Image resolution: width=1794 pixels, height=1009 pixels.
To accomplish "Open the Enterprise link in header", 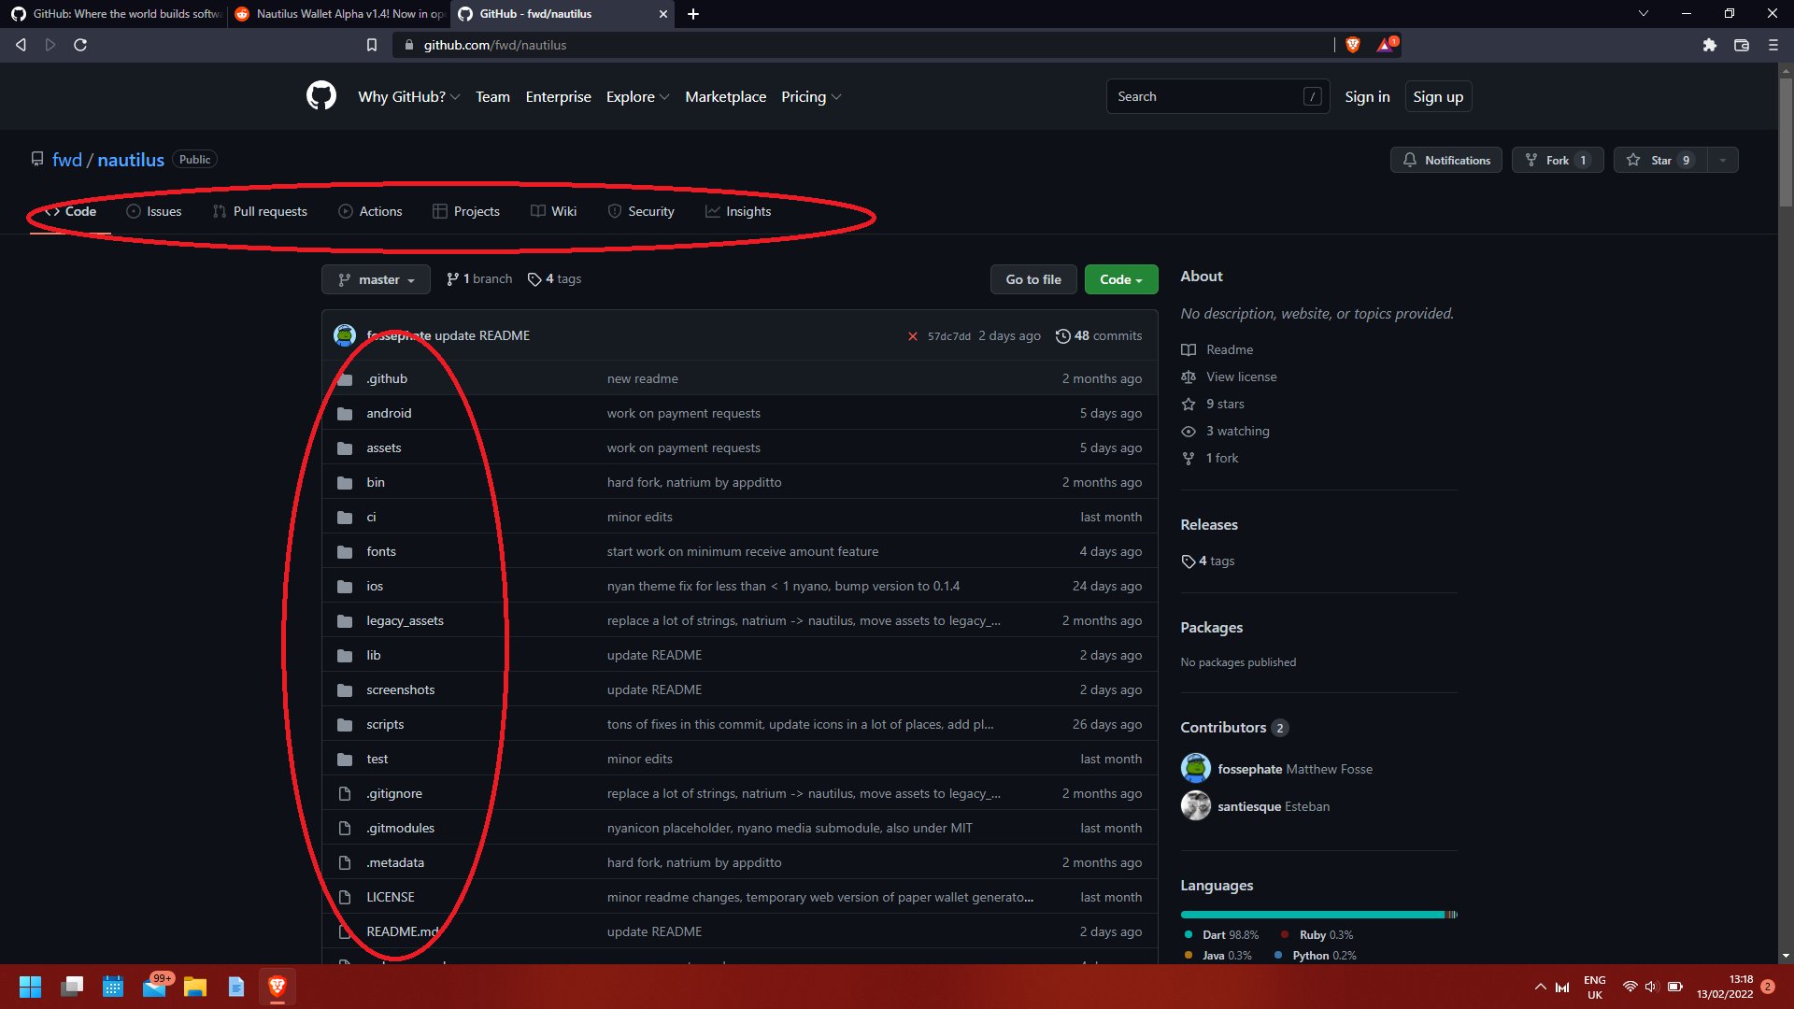I will coord(558,97).
